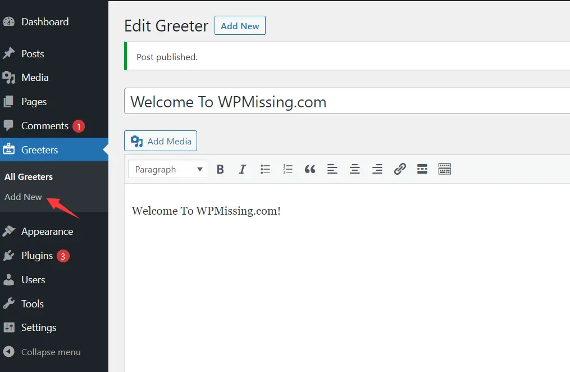Screen dimensions: 570x372
Task: Align text right
Action: [377, 169]
